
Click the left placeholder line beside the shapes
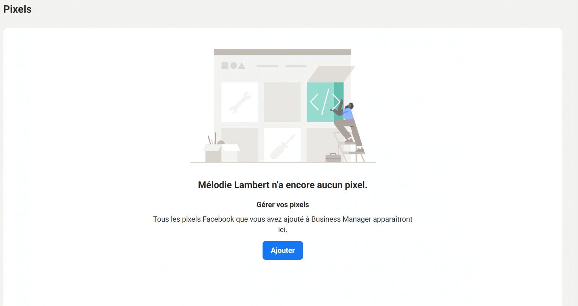(x=267, y=66)
